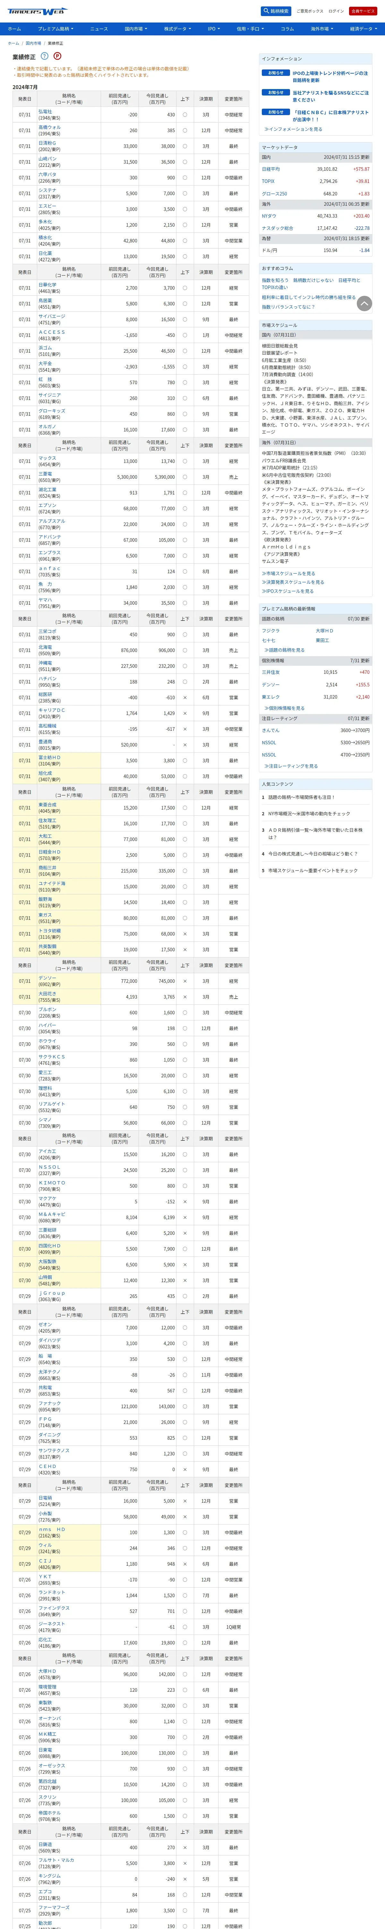Open the フジクラ premium stock link
Screen dimensions: 385x1929
(x=270, y=630)
